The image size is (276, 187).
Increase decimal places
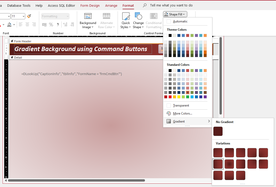(65, 25)
